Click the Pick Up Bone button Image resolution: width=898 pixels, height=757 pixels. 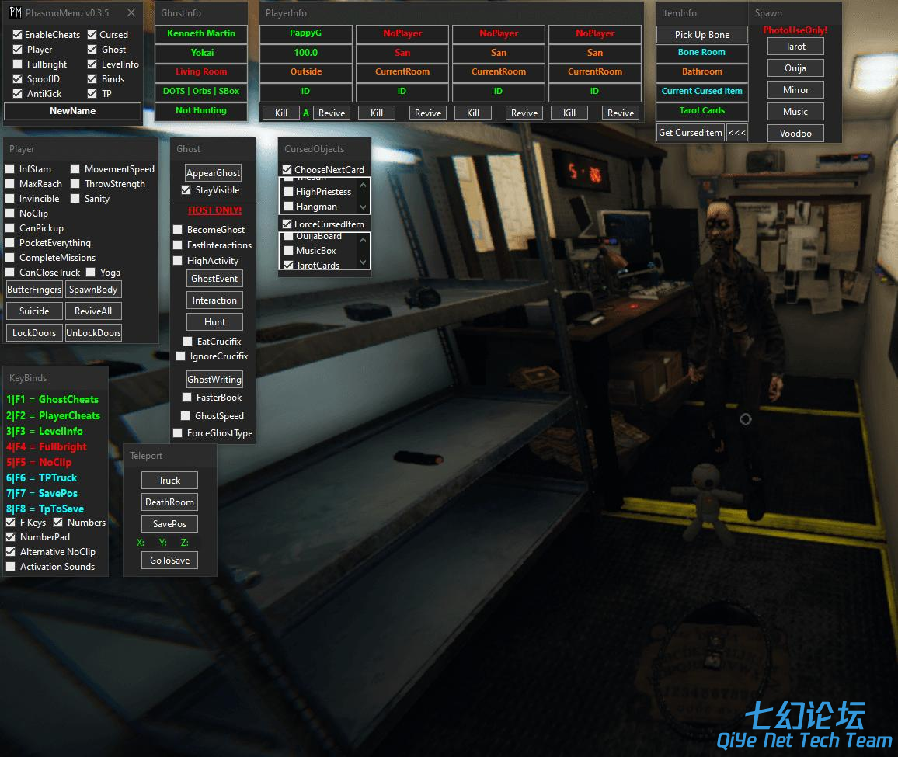pyautogui.click(x=702, y=34)
